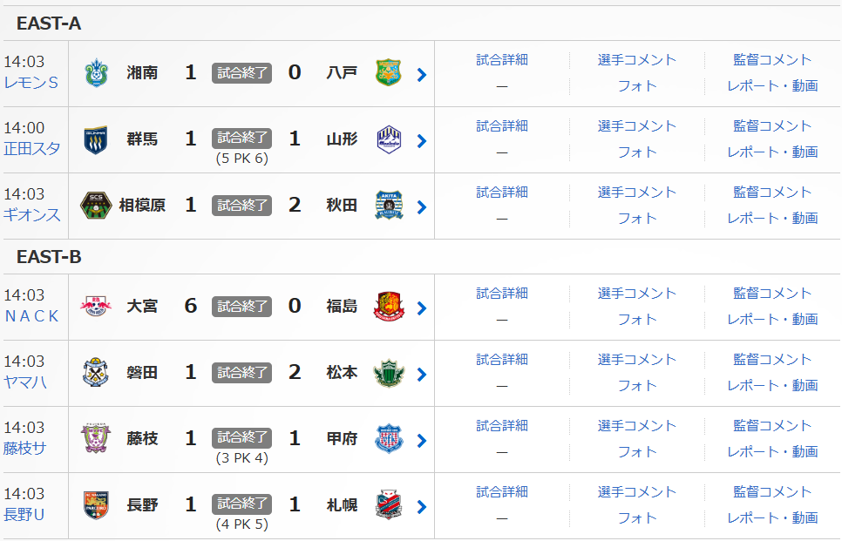Click the Hachinohe (八戸) team crest
842x541 pixels.
point(389,73)
